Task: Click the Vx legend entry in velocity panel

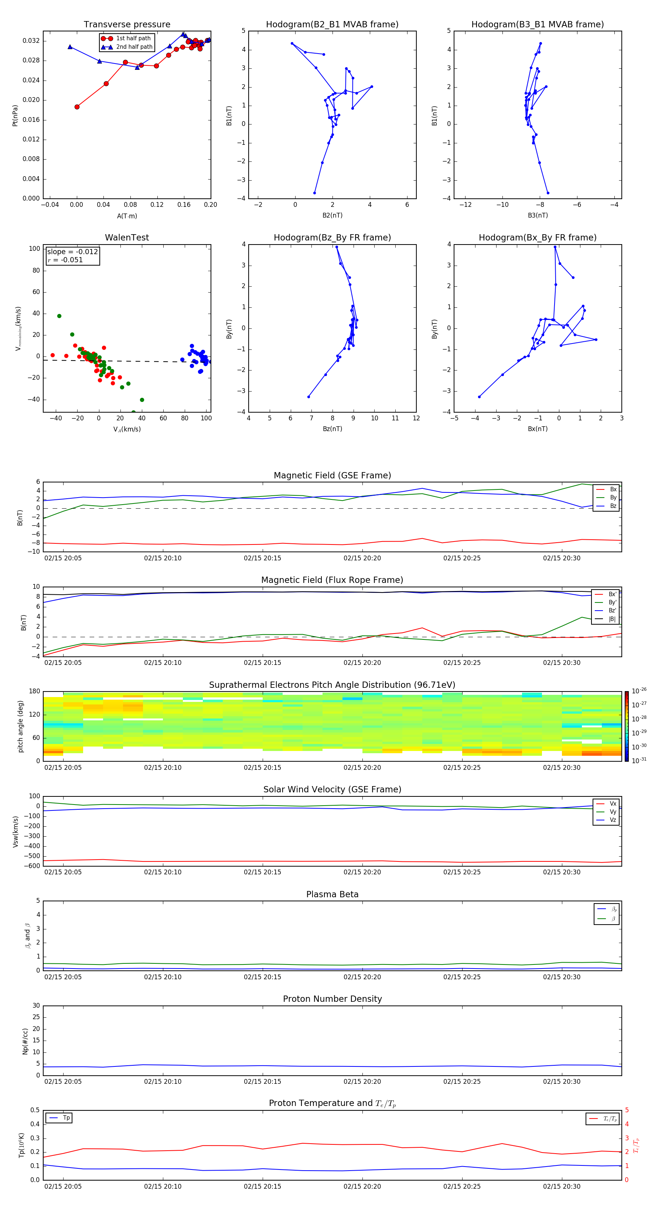Action: pyautogui.click(x=606, y=803)
